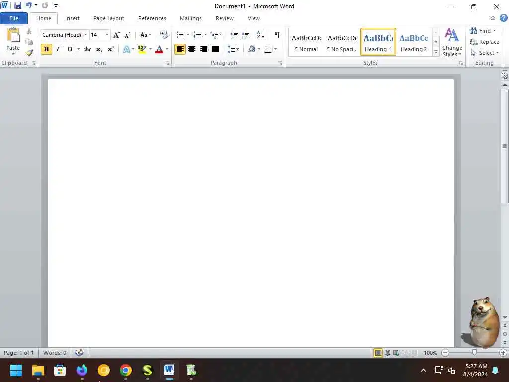Set Justify alignment
Viewport: 509px width, 382px height.
coord(215,49)
